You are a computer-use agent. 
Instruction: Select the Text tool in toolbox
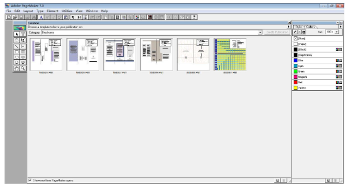(x=23, y=34)
